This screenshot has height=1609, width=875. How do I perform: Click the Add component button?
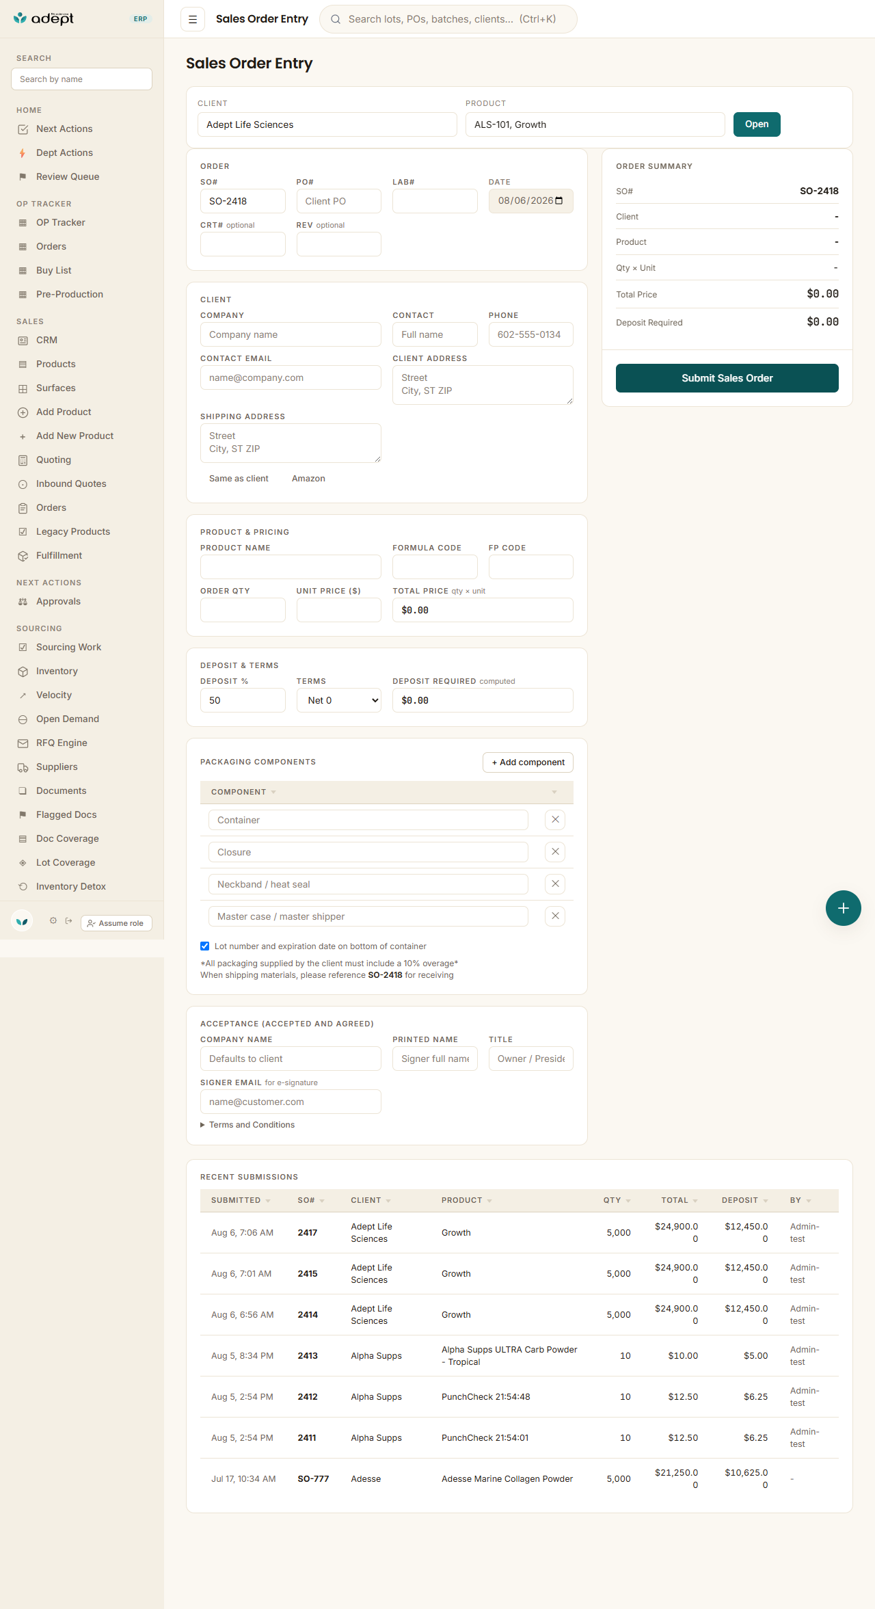(x=528, y=762)
